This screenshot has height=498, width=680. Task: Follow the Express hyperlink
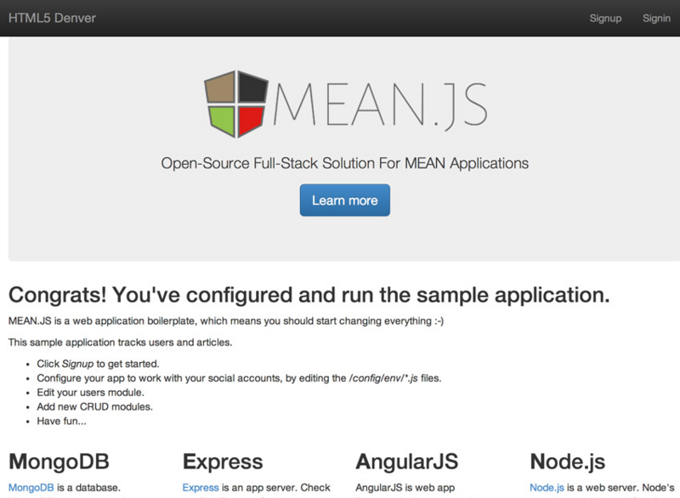(201, 488)
